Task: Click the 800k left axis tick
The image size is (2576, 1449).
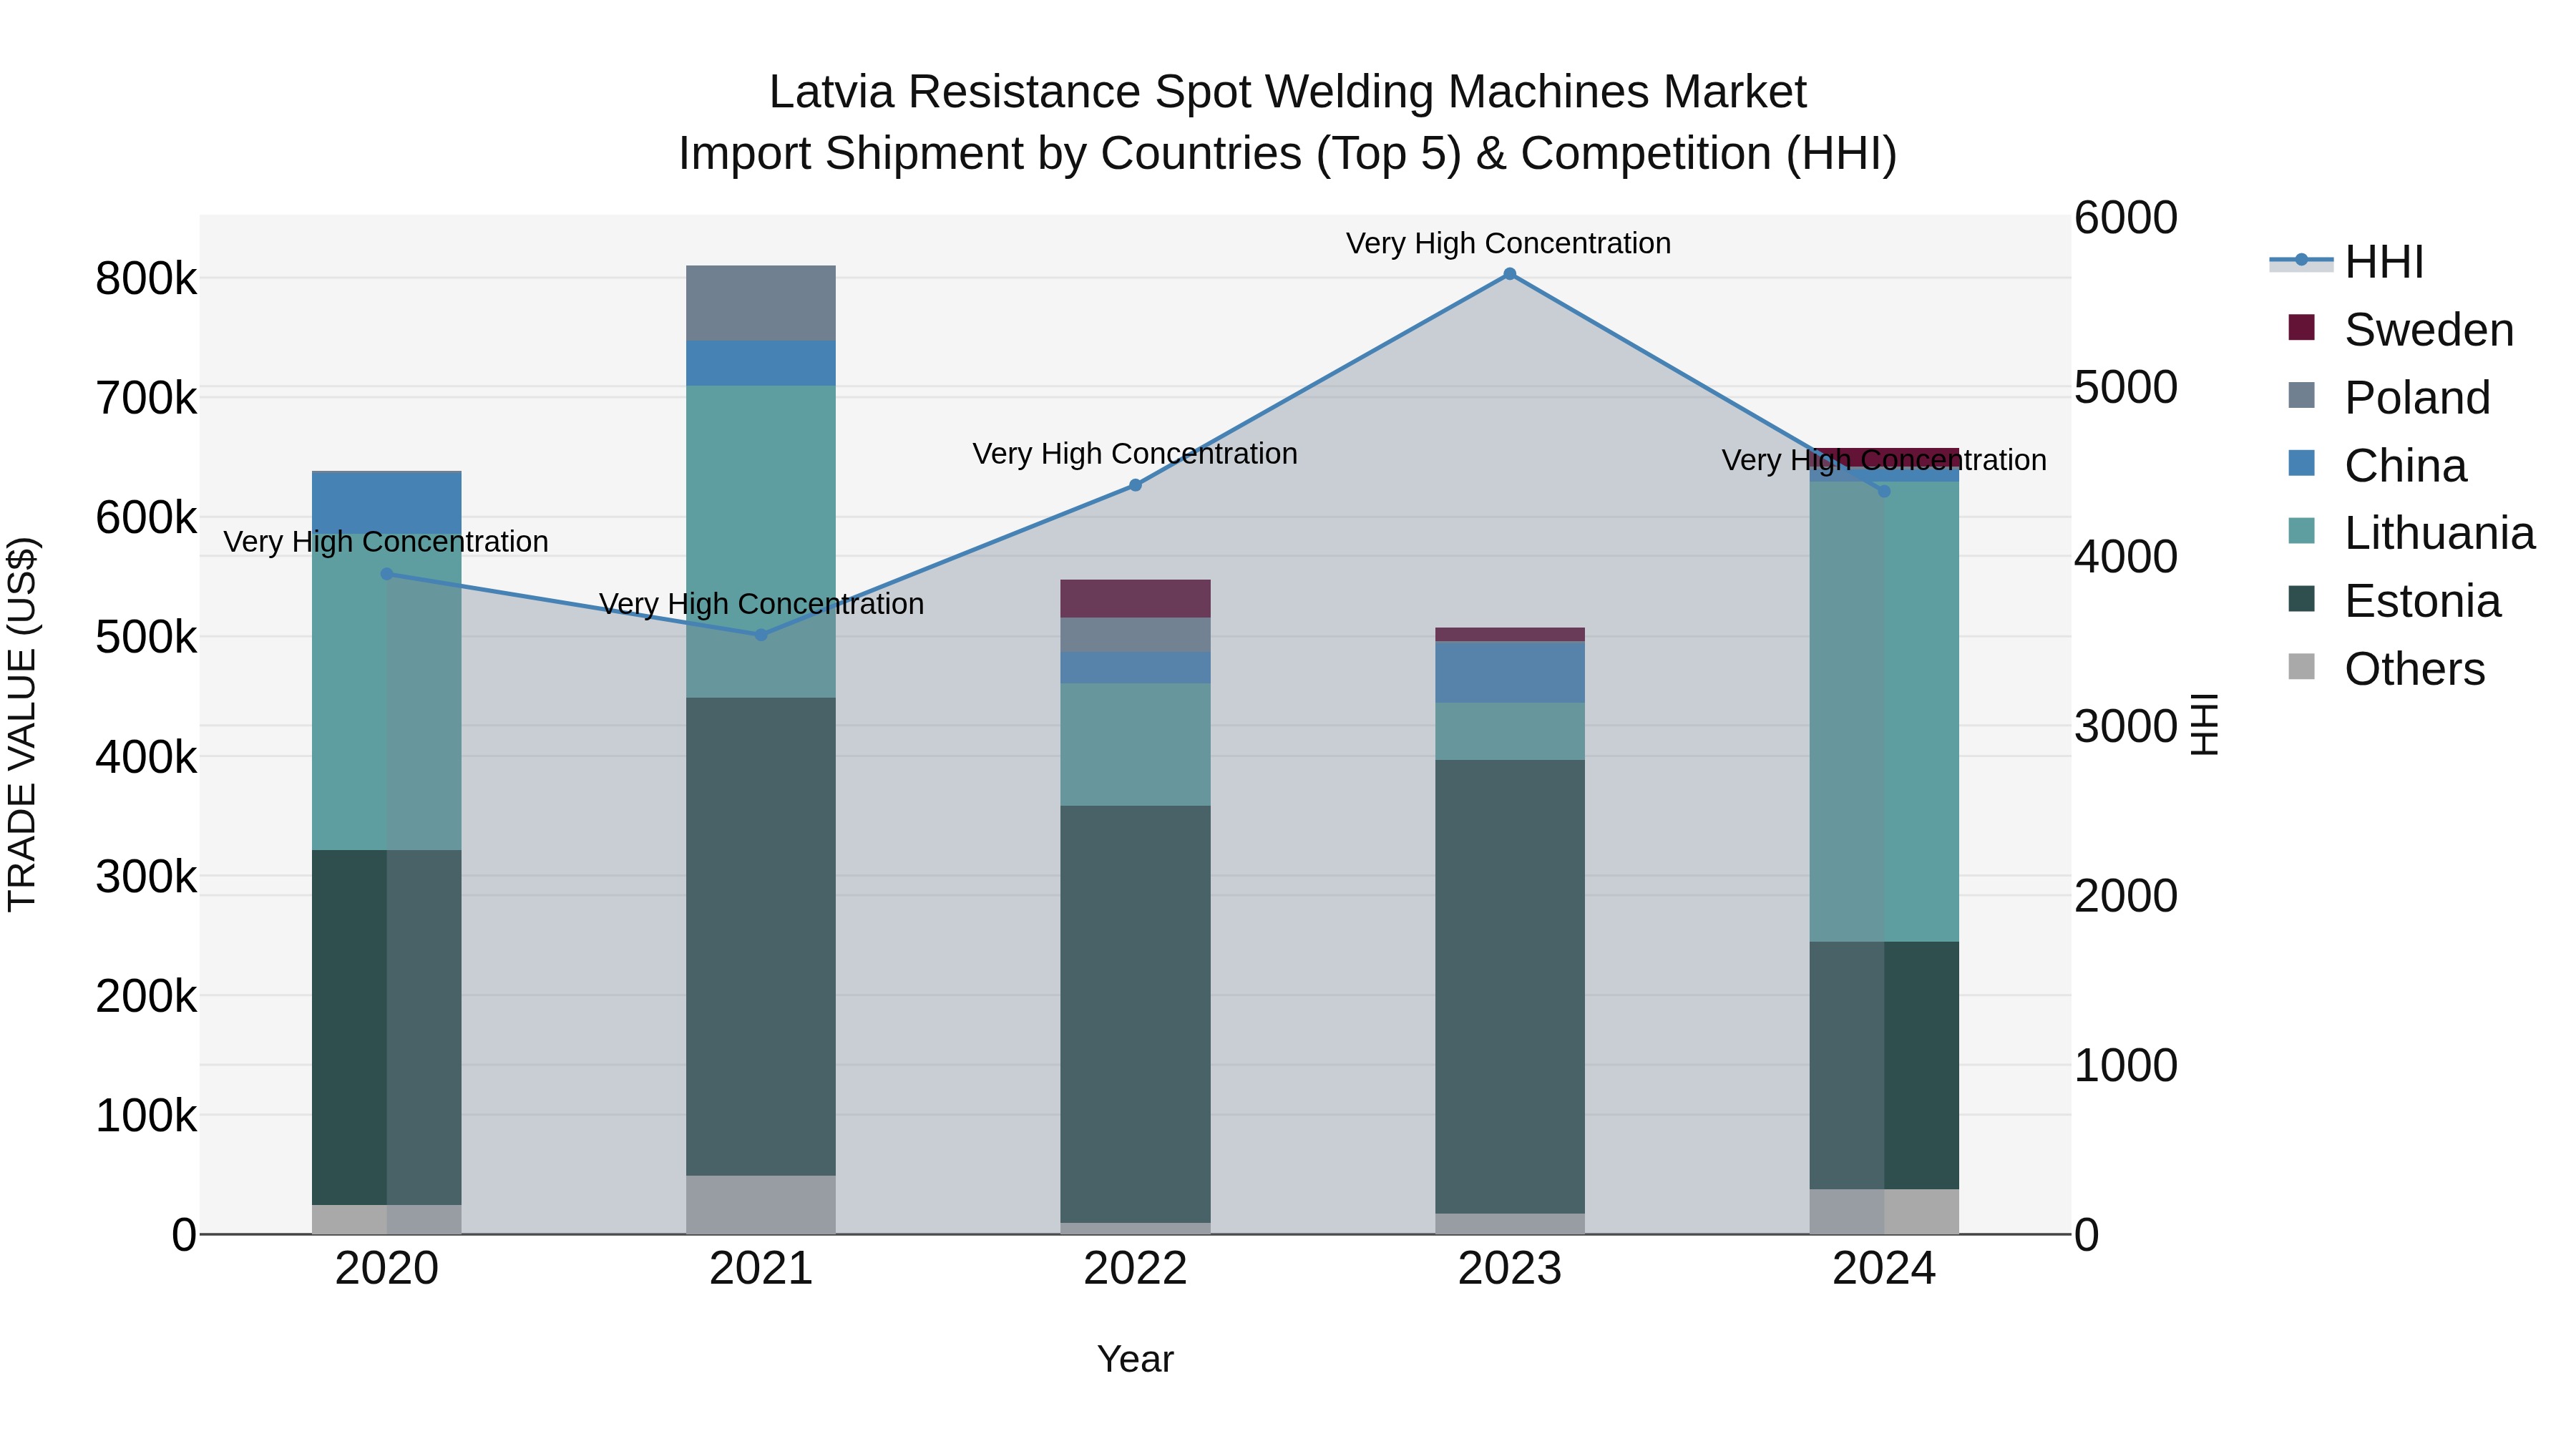Action: pos(146,279)
